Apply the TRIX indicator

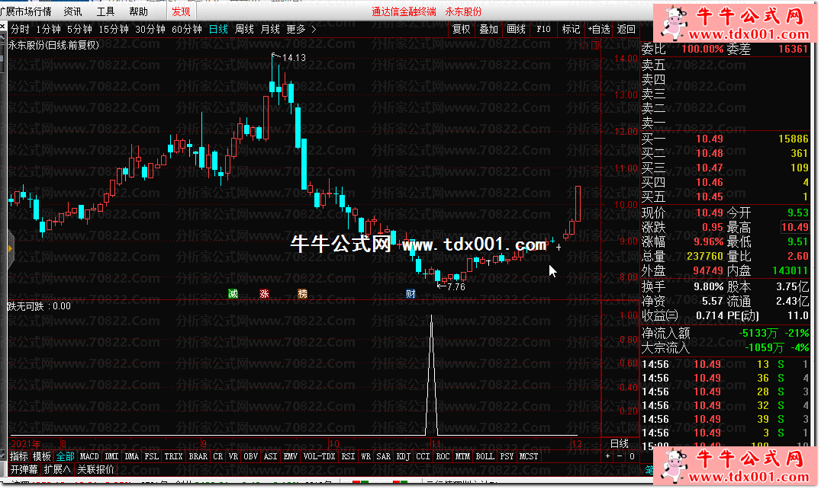173,456
